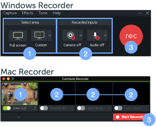
Task: Open the Capture menu
Action: coord(10,13)
